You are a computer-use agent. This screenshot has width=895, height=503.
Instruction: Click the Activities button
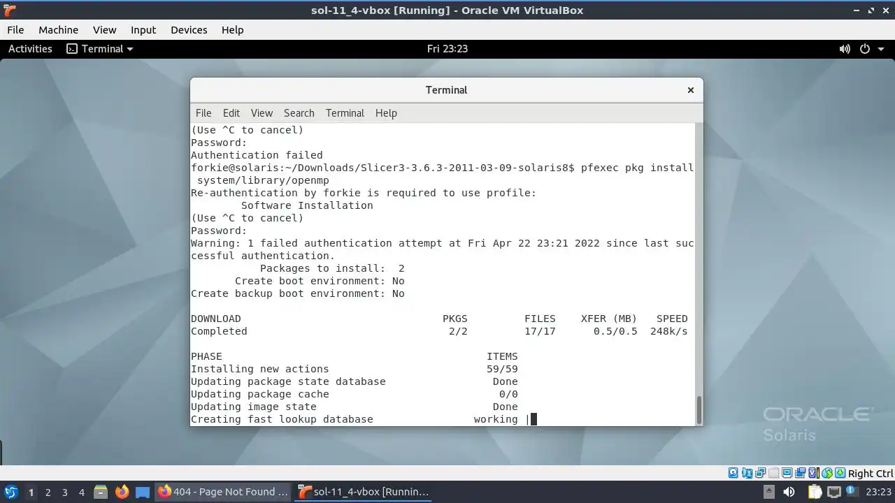click(x=30, y=49)
